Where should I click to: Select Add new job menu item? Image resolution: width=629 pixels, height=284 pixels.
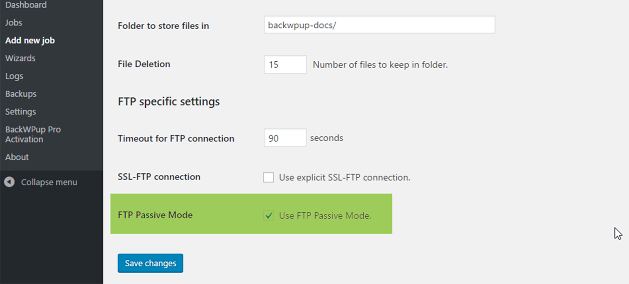(x=30, y=40)
